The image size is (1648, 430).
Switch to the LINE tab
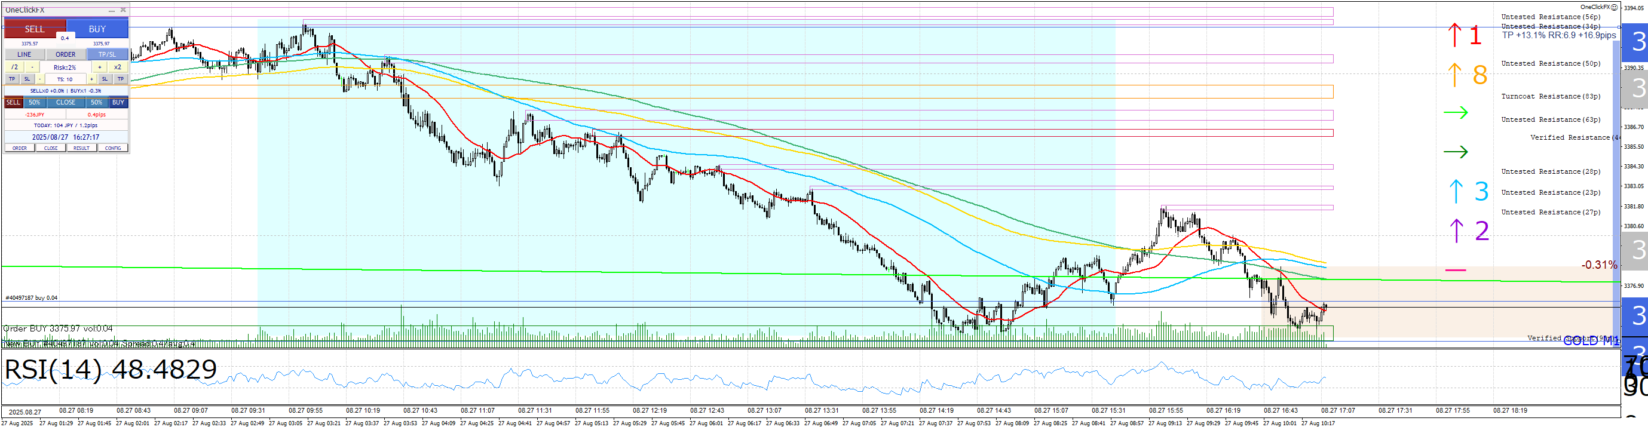(x=24, y=54)
